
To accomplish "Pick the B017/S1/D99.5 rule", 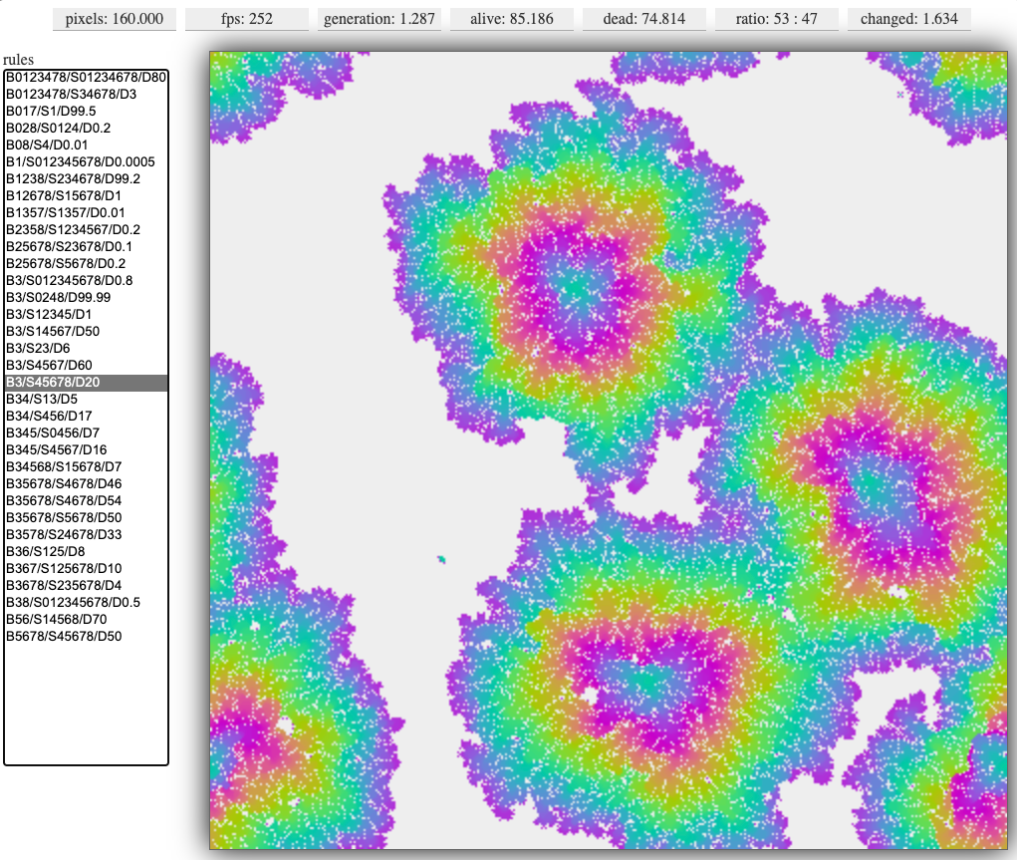I will click(86, 111).
